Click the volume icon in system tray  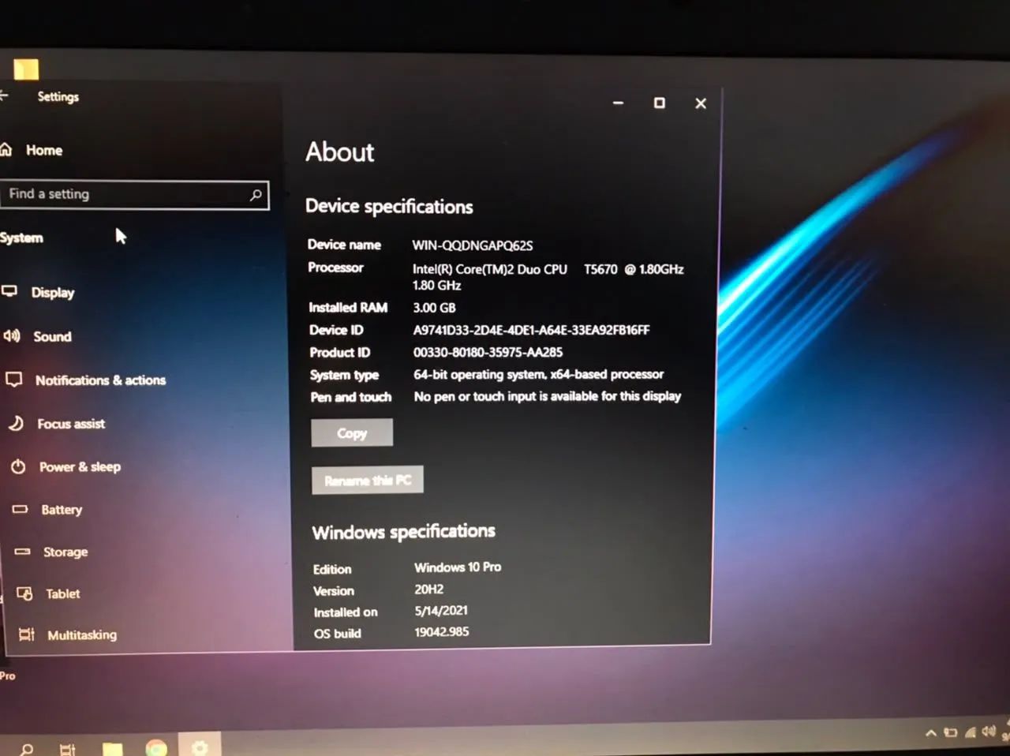click(x=989, y=732)
